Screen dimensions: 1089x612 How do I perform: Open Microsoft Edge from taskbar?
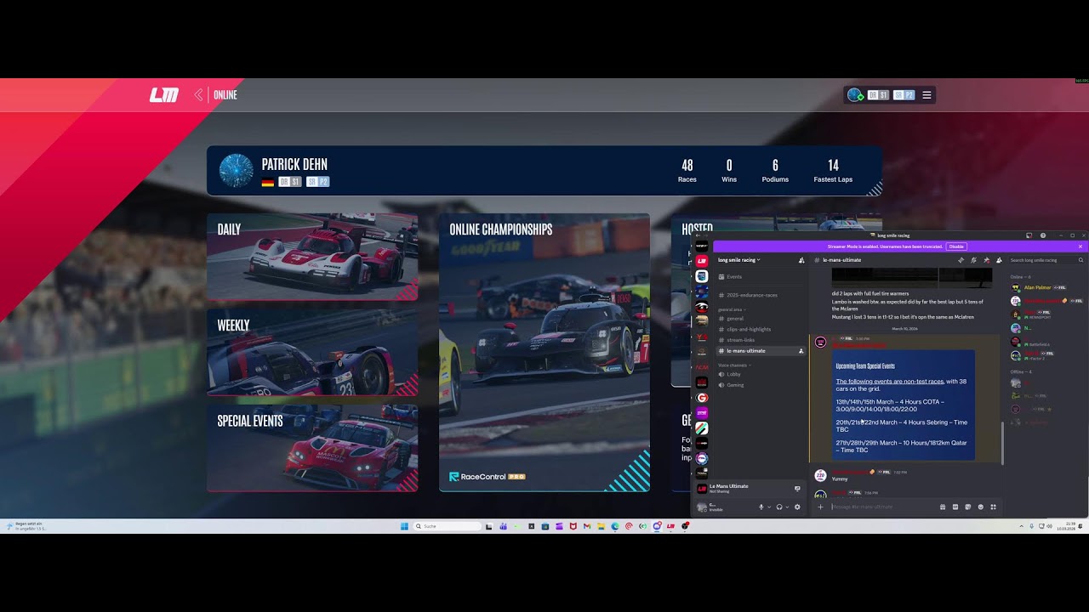coord(615,526)
